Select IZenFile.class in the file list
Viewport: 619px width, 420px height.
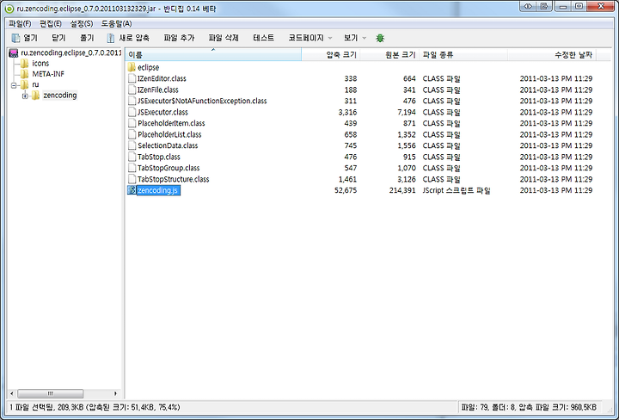click(x=158, y=90)
